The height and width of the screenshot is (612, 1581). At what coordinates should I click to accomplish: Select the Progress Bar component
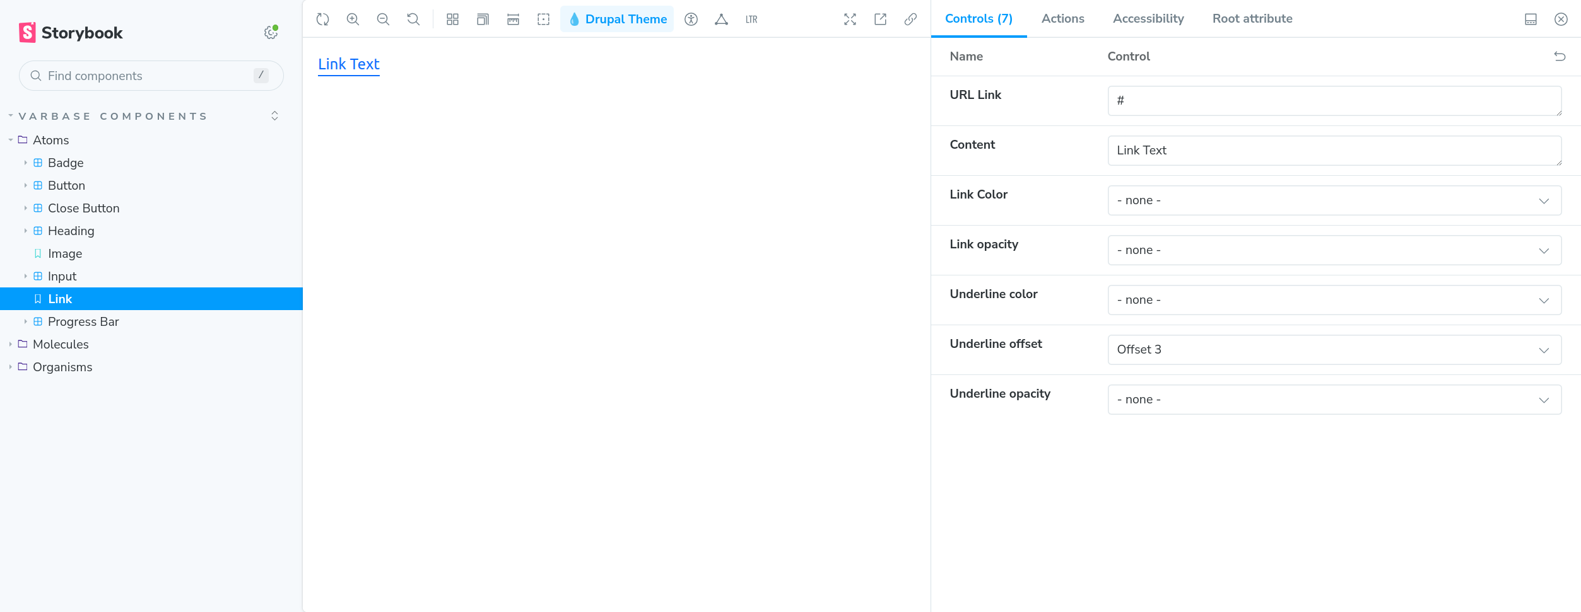tap(83, 321)
